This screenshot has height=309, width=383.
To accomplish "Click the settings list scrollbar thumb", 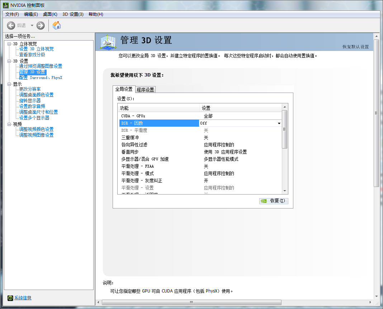I will (x=285, y=129).
